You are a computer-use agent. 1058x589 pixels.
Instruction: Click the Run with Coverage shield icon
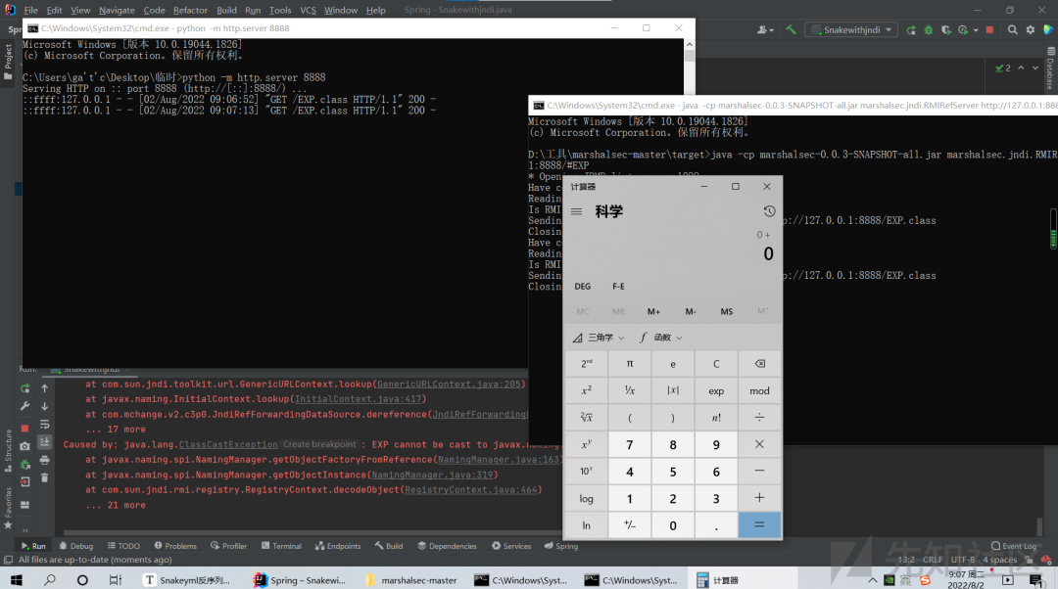pos(946,29)
